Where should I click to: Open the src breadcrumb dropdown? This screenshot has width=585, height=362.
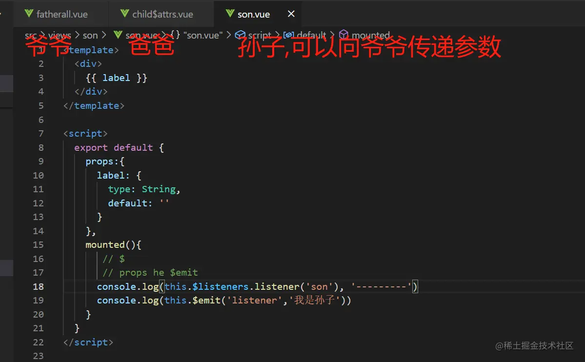(30, 35)
